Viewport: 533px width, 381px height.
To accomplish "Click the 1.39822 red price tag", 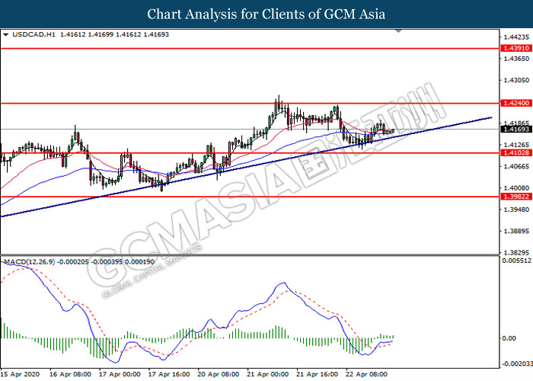I will pos(512,197).
